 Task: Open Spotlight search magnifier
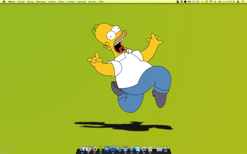[243, 2]
